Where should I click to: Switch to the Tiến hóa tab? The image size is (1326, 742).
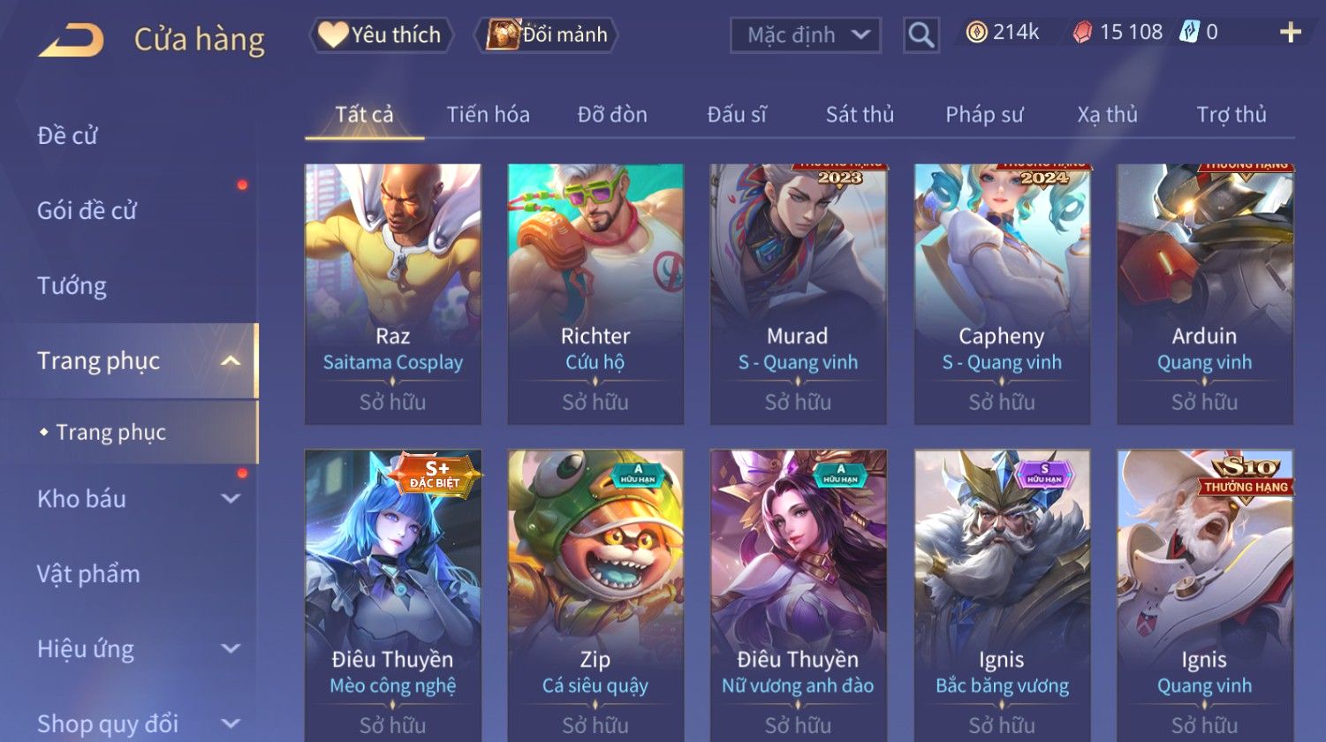click(x=488, y=114)
